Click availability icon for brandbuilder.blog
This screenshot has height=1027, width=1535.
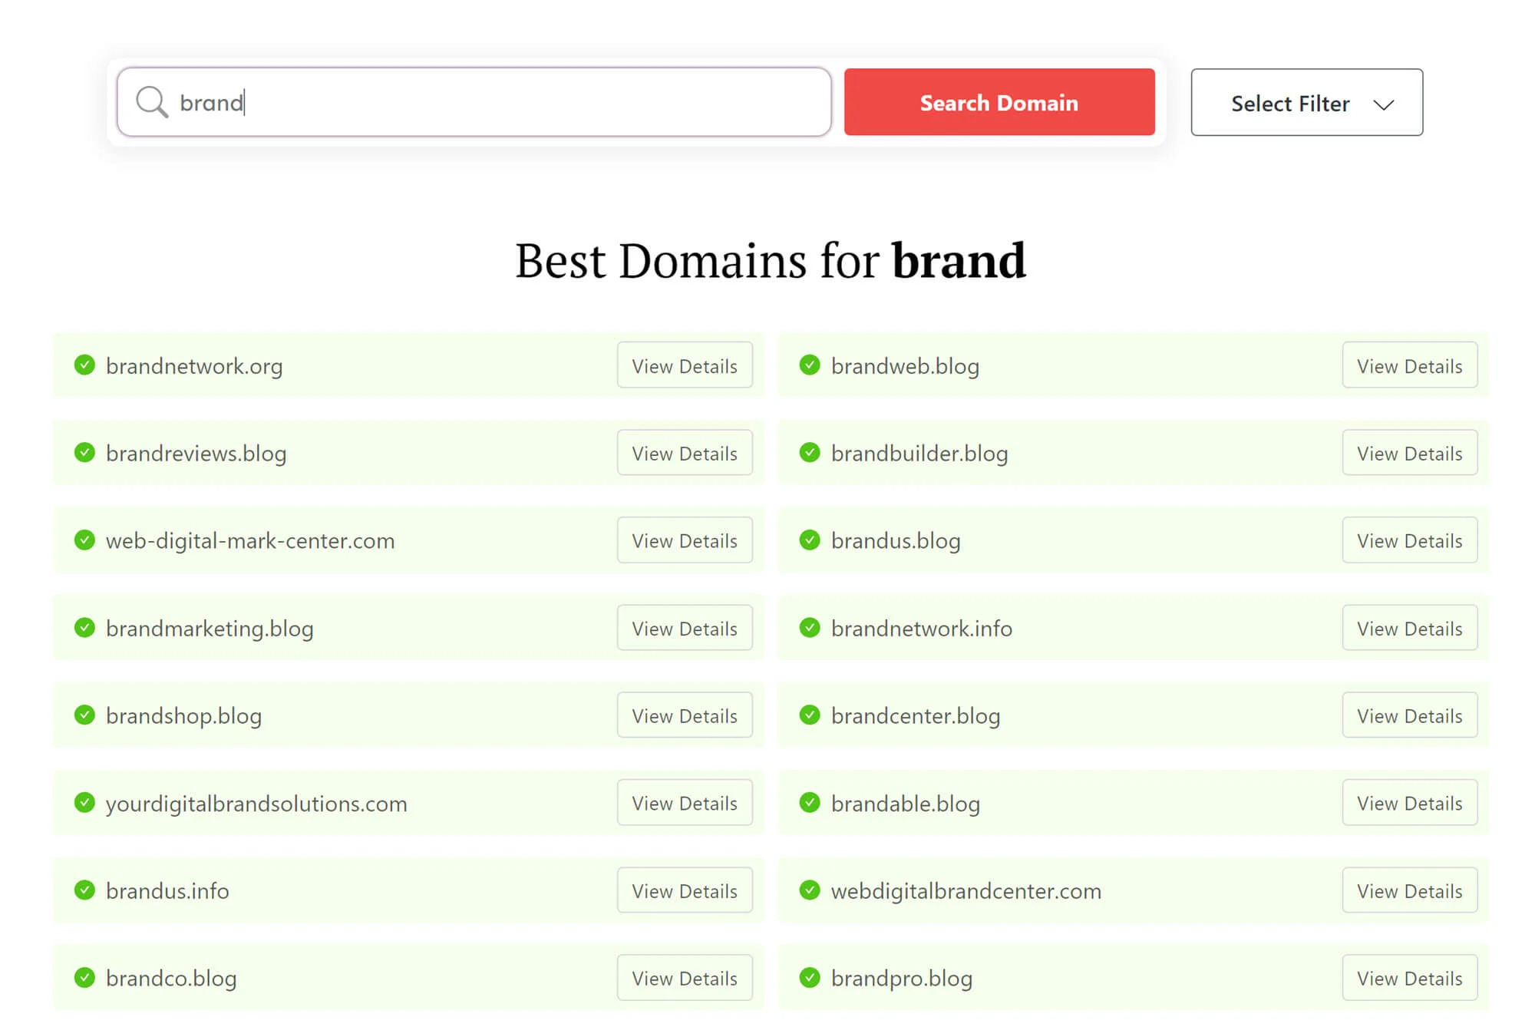click(x=809, y=453)
